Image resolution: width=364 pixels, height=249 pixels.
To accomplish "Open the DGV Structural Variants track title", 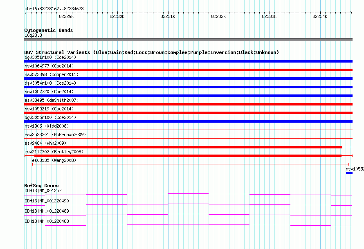I will click(151, 52).
